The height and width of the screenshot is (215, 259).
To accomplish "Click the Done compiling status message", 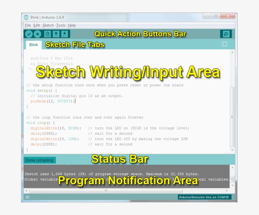I will [x=39, y=160].
